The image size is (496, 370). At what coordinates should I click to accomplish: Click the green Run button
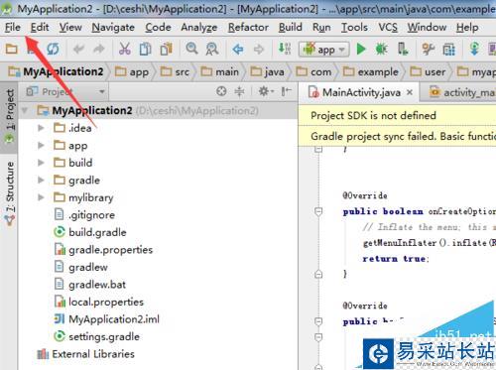point(361,50)
